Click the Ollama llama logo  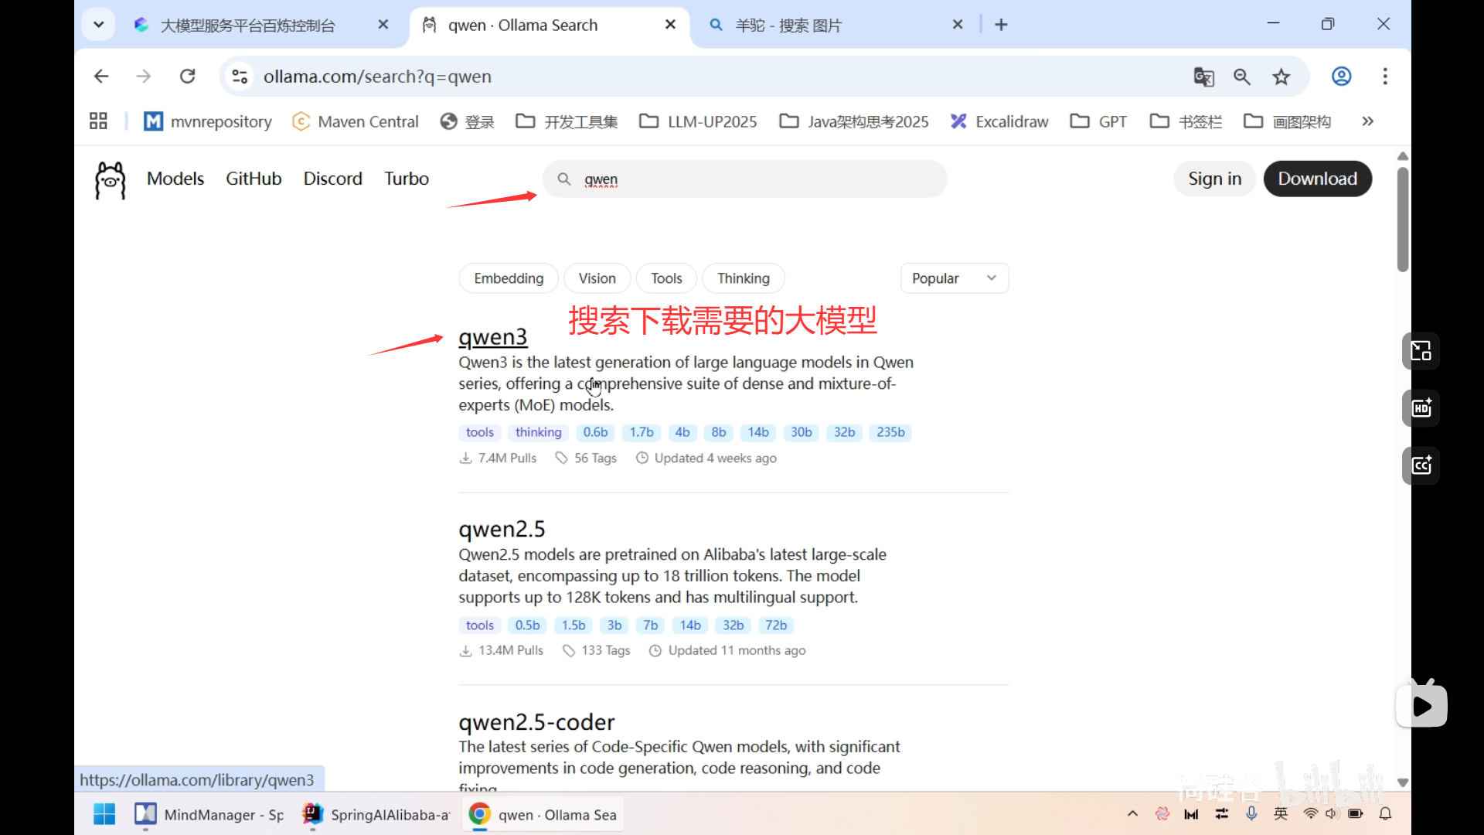109,179
